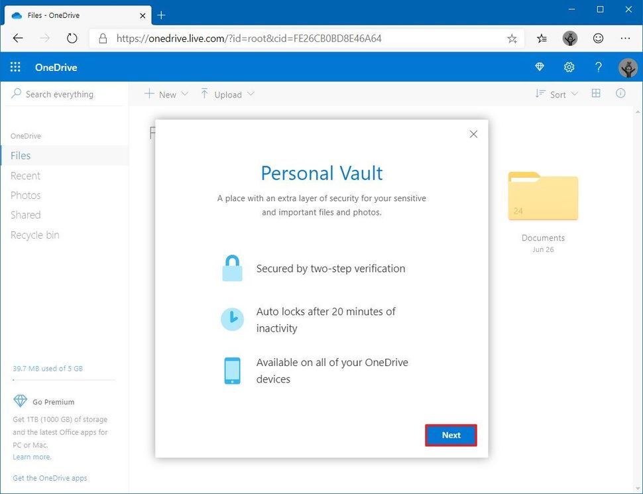
Task: Open help using the question mark icon
Action: pos(598,67)
